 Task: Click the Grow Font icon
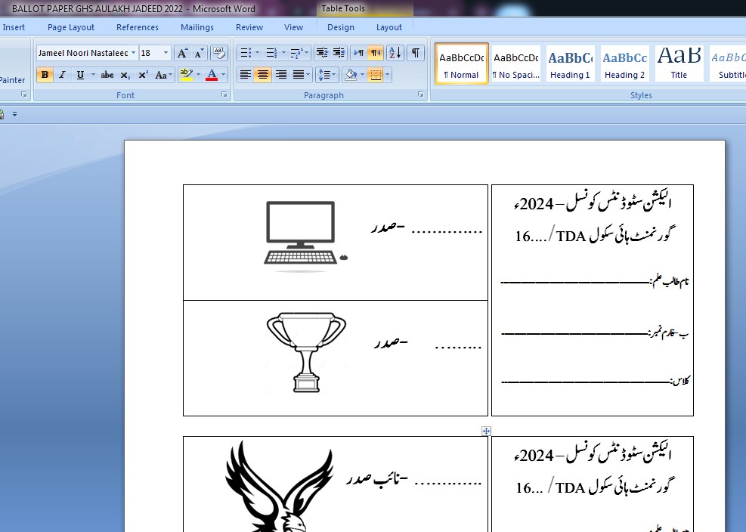click(x=182, y=53)
